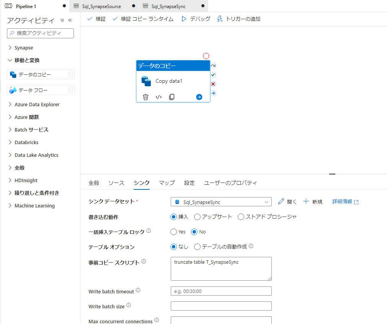The height and width of the screenshot is (324, 387).
Task: Click the debug play icon in toolbar
Action: click(184, 19)
